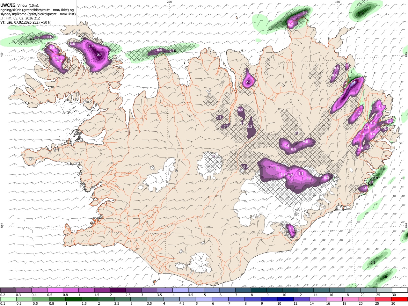This screenshot has width=408, height=306.
Task: Click the darkest green swatch between 1 and 1.5
Action: [x=73, y=299]
